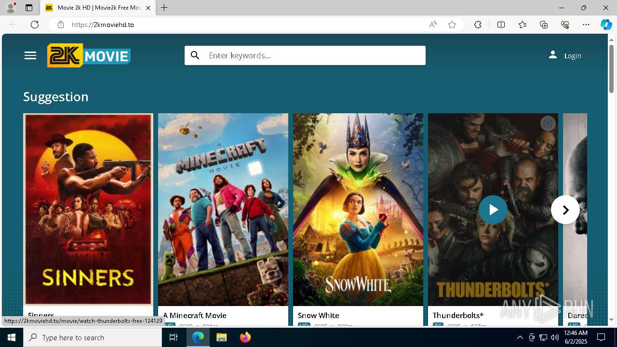Show hidden system tray icons
Screen dimensions: 617x347
[520, 337]
